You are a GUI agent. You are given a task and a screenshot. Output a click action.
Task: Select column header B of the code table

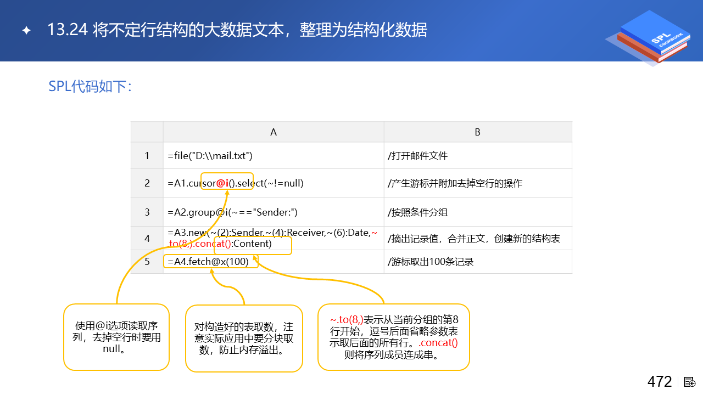coord(478,132)
